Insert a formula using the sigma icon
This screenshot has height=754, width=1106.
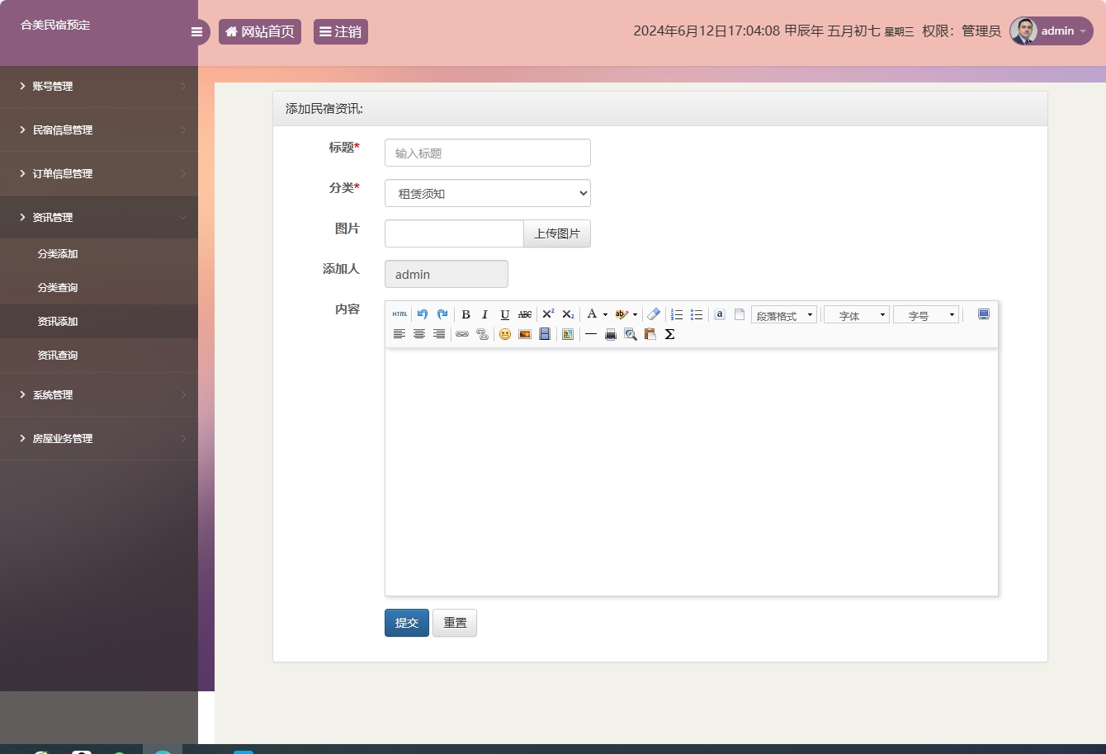coord(669,333)
